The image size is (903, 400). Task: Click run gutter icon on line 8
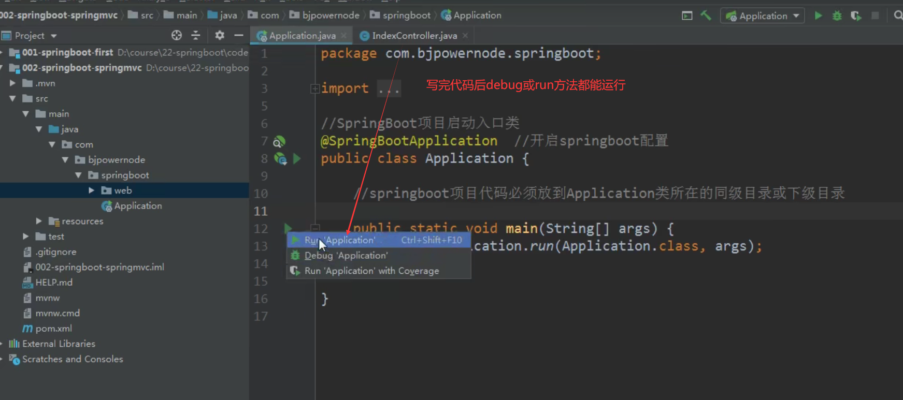click(297, 159)
